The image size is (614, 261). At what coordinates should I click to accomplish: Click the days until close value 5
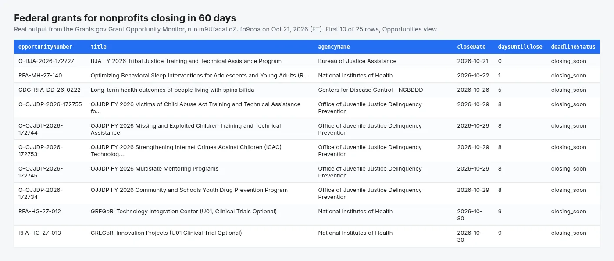point(500,90)
